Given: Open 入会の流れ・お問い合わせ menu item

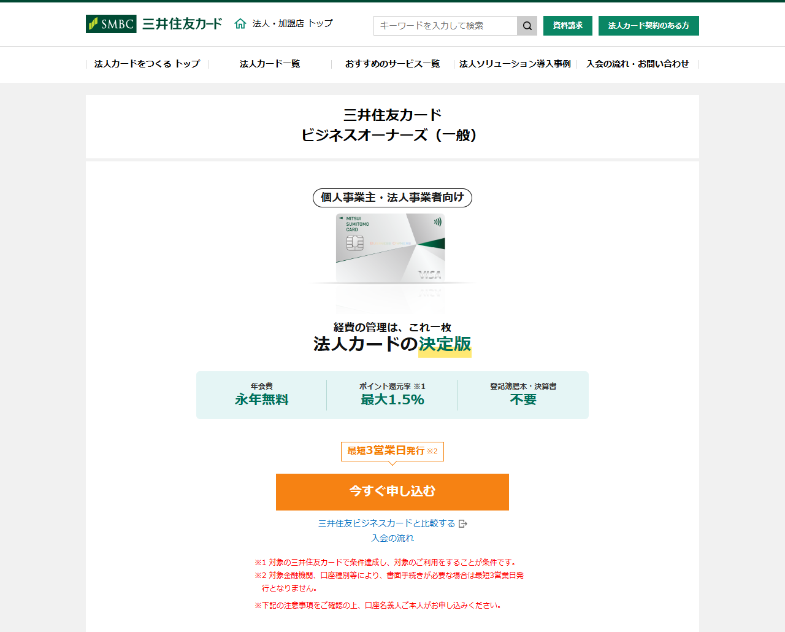Looking at the screenshot, I should pos(638,64).
